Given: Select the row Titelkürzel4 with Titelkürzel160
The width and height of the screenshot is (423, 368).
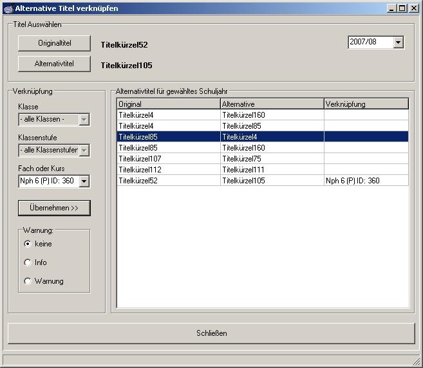Looking at the screenshot, I should pos(262,115).
